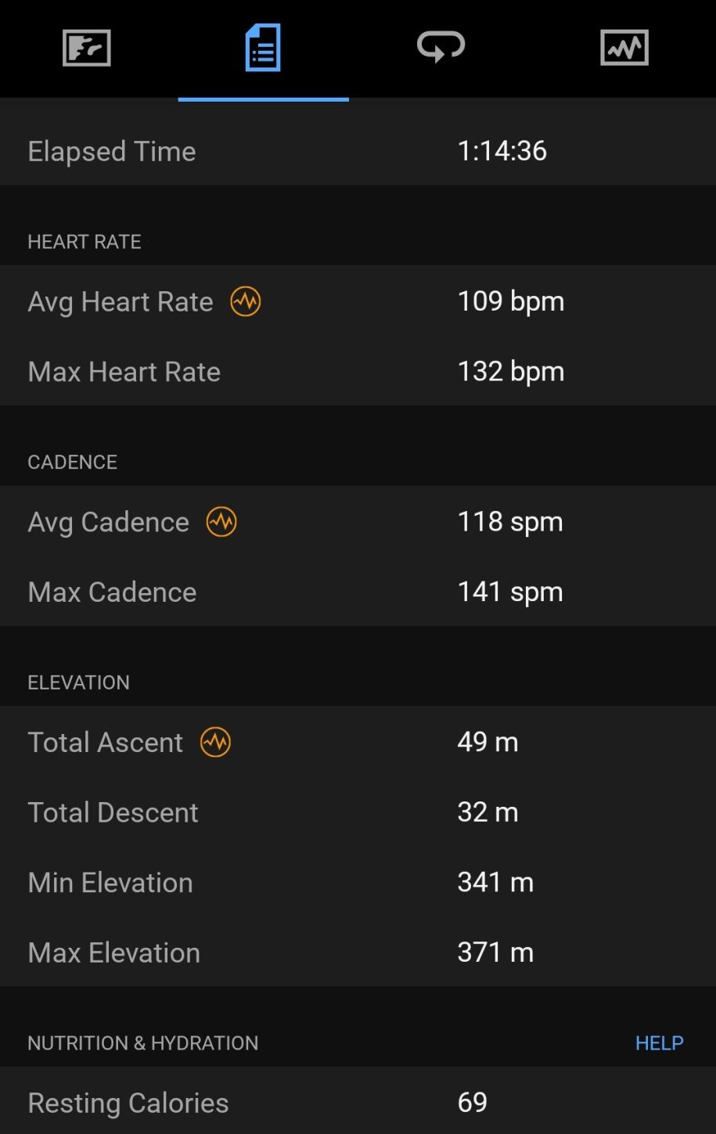Tap the Max Elevation 371 m value
Viewport: 716px width, 1134px height.
click(495, 952)
